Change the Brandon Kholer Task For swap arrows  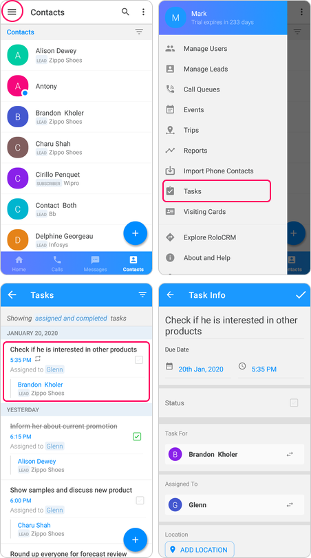click(290, 454)
